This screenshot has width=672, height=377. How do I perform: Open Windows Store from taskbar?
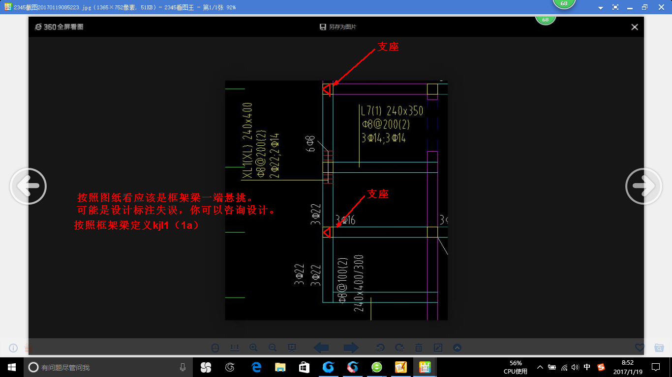tap(304, 367)
